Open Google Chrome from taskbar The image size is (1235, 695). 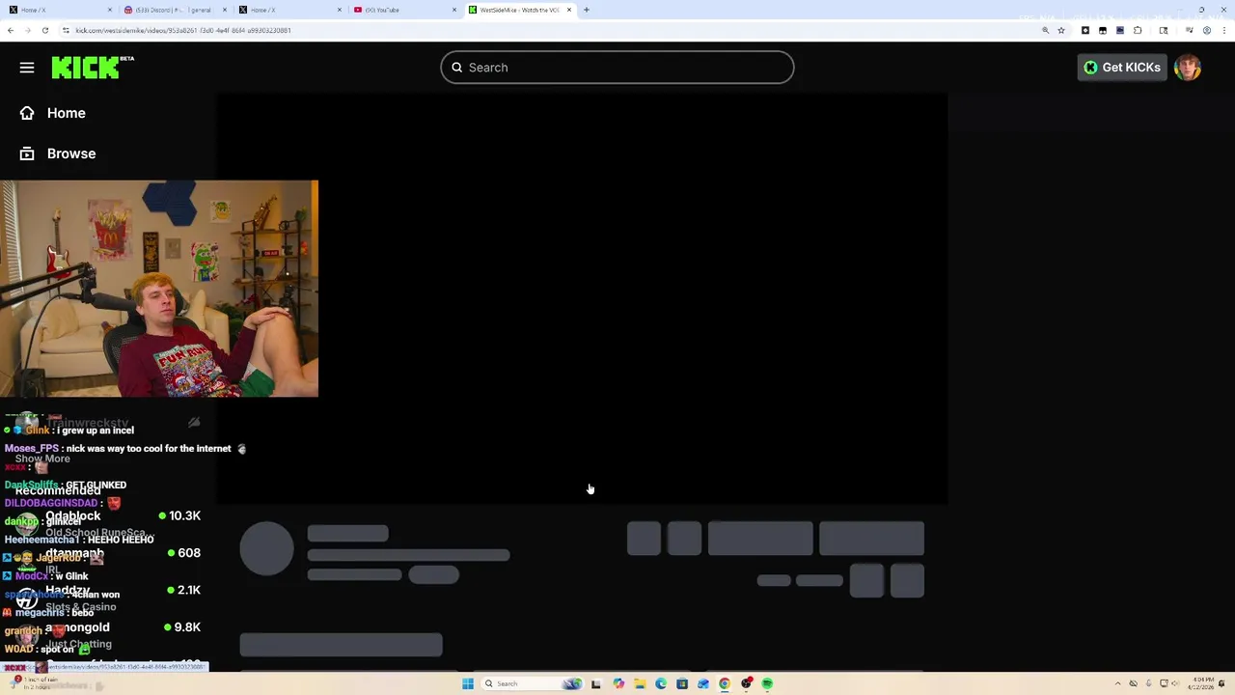[725, 683]
